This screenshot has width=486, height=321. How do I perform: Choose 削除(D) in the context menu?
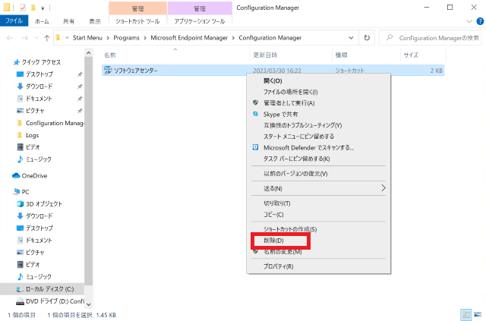[x=273, y=241]
